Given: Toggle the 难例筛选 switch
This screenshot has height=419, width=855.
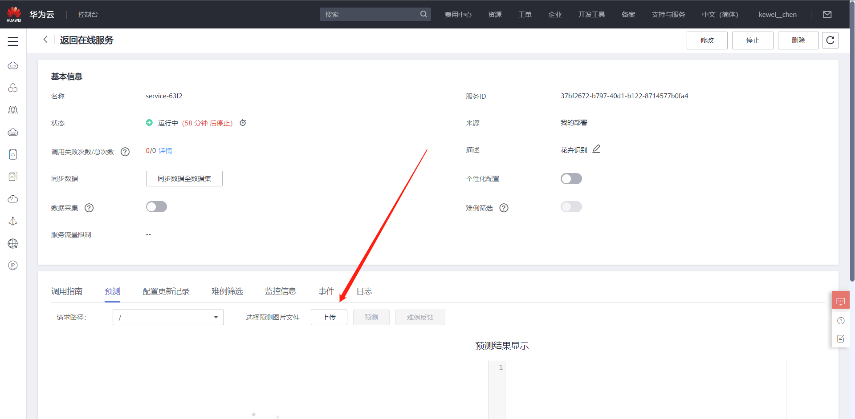Looking at the screenshot, I should pyautogui.click(x=571, y=207).
